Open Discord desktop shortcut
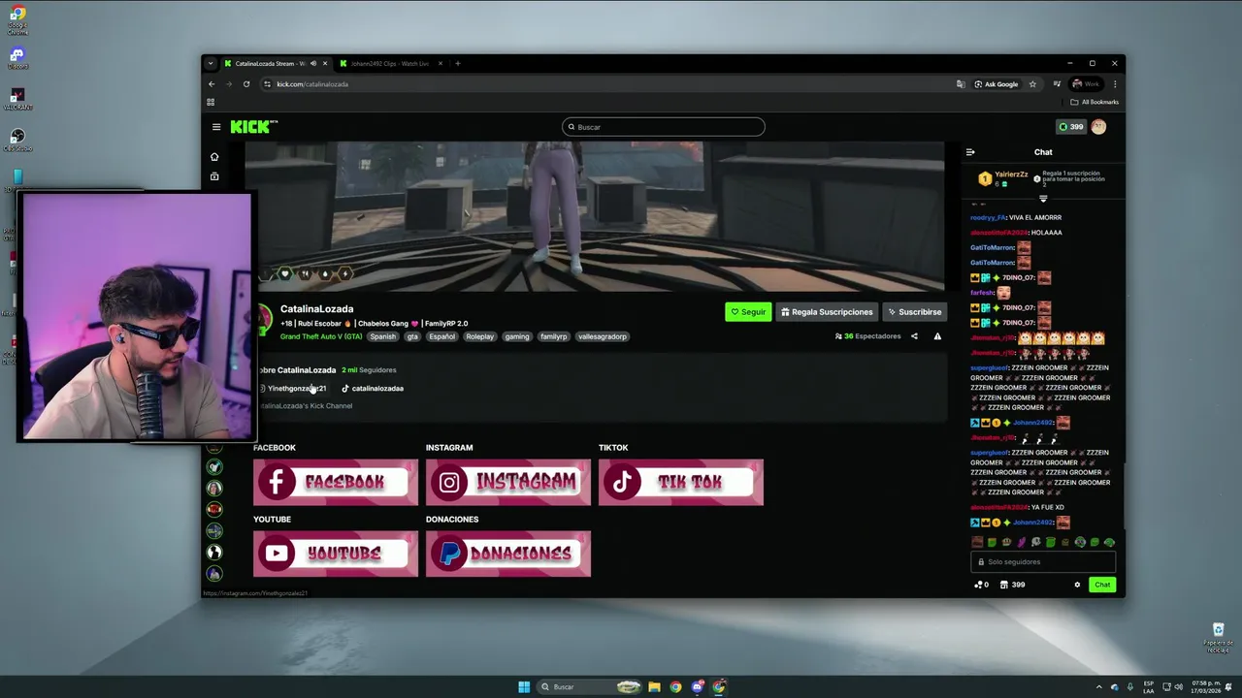 pyautogui.click(x=17, y=58)
